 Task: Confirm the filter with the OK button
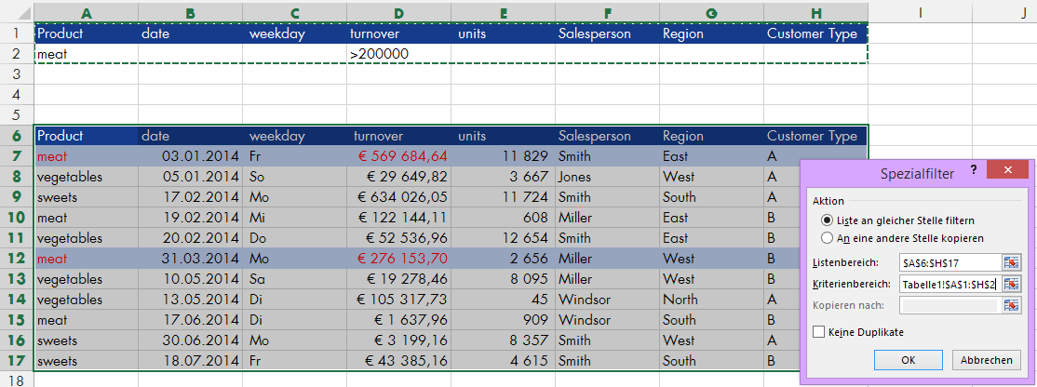coord(909,360)
